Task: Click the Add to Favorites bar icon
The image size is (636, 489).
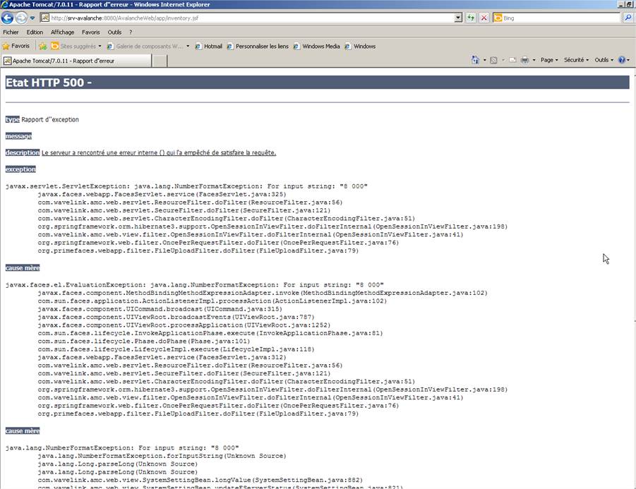Action: (42, 47)
